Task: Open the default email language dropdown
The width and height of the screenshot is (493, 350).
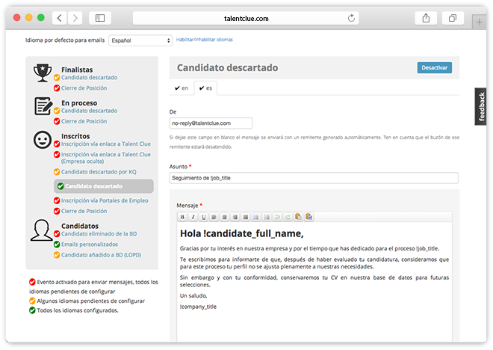Action: click(140, 40)
